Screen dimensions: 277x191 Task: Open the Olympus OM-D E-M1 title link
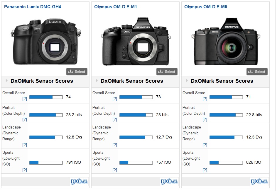tap(116, 7)
